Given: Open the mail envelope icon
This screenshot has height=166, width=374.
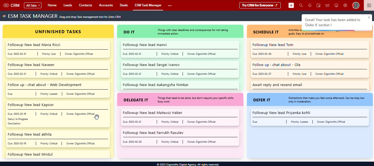Looking at the screenshot, I should [327, 5].
